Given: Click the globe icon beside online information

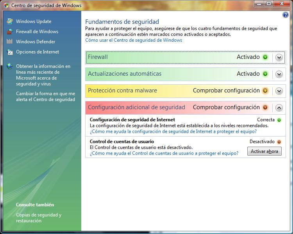Looking at the screenshot, I should point(10,66).
